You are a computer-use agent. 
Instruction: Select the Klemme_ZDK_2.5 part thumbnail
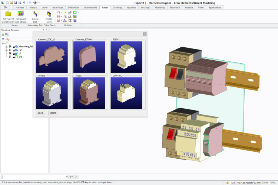click(x=52, y=57)
